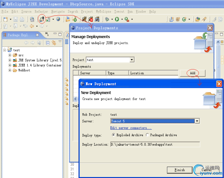The height and width of the screenshot is (178, 224).
Task: Click Collapse All in Package Explorer
Action: click(48, 43)
